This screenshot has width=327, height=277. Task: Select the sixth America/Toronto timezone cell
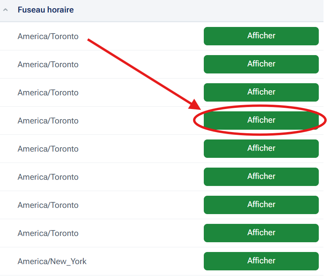point(48,177)
